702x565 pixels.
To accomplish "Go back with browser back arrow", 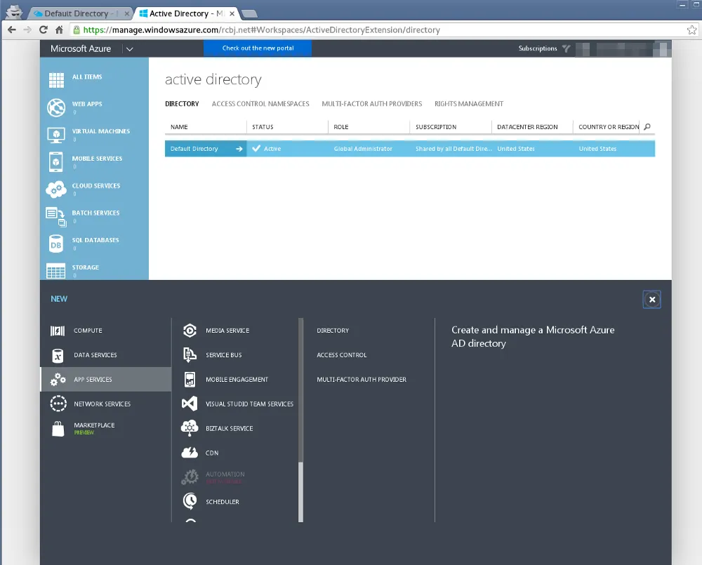I will coord(12,29).
